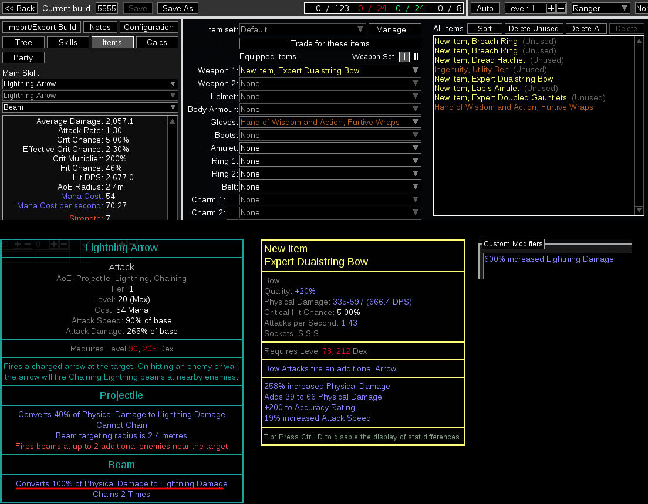Toggle the Charm 2 checkbox
Screen dimensions: 648x504
point(232,212)
